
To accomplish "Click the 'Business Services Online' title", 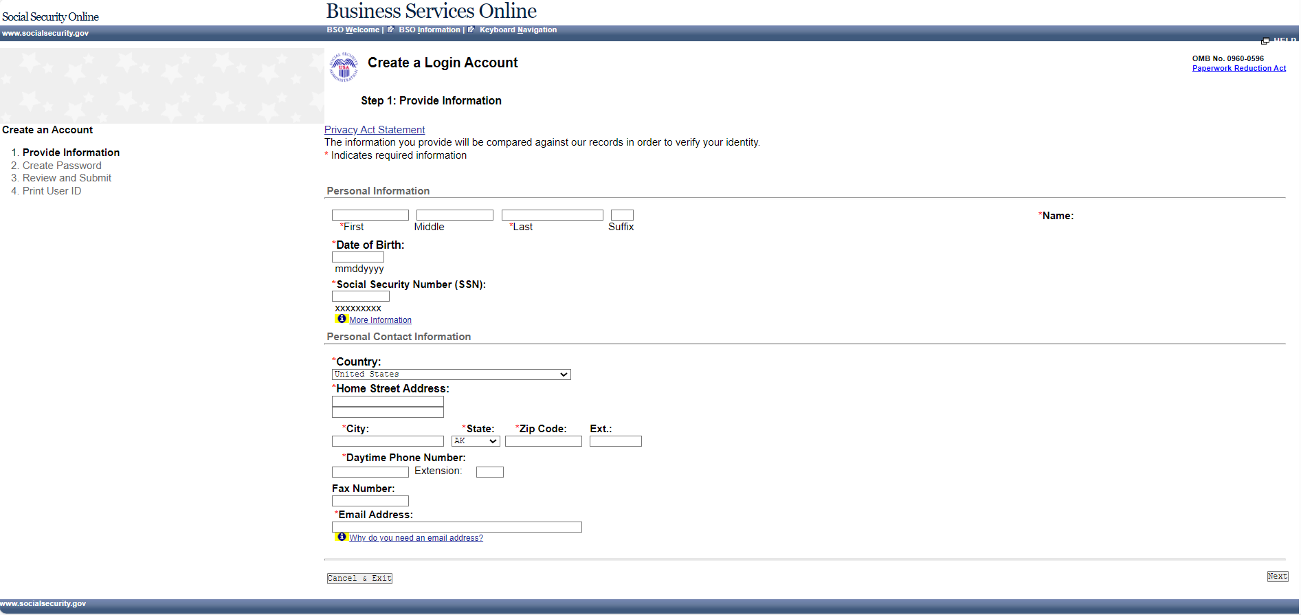I will coord(431,11).
